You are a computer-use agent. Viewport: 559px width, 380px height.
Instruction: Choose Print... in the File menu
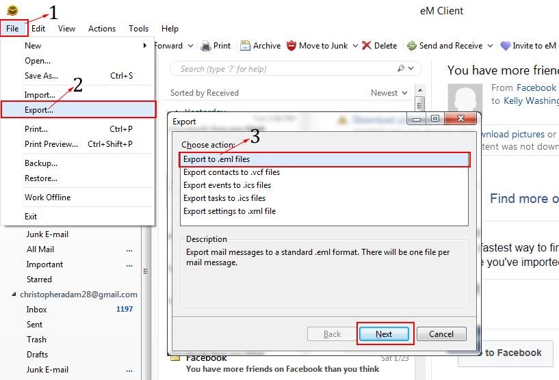[x=78, y=129]
